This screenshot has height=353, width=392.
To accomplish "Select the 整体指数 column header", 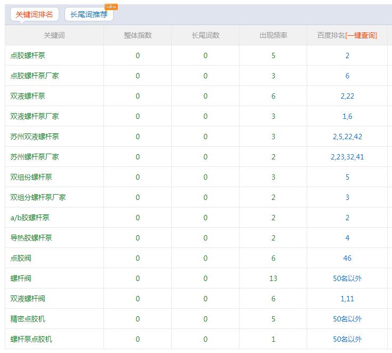I will point(138,35).
